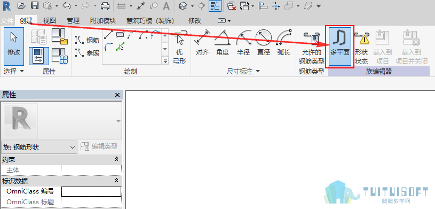Click the OmniClass 编号 value field
This screenshot has width=435, height=209.
click(91, 191)
